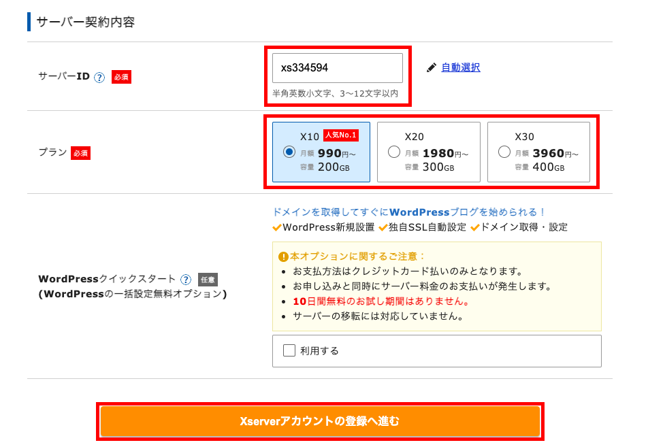Viewport: 648px width, 447px height.
Task: Click the help icon beside WordPressクイックスタート
Action: coord(185,279)
